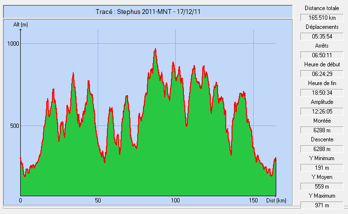Click the 50 km mark on distance axis

98,201
